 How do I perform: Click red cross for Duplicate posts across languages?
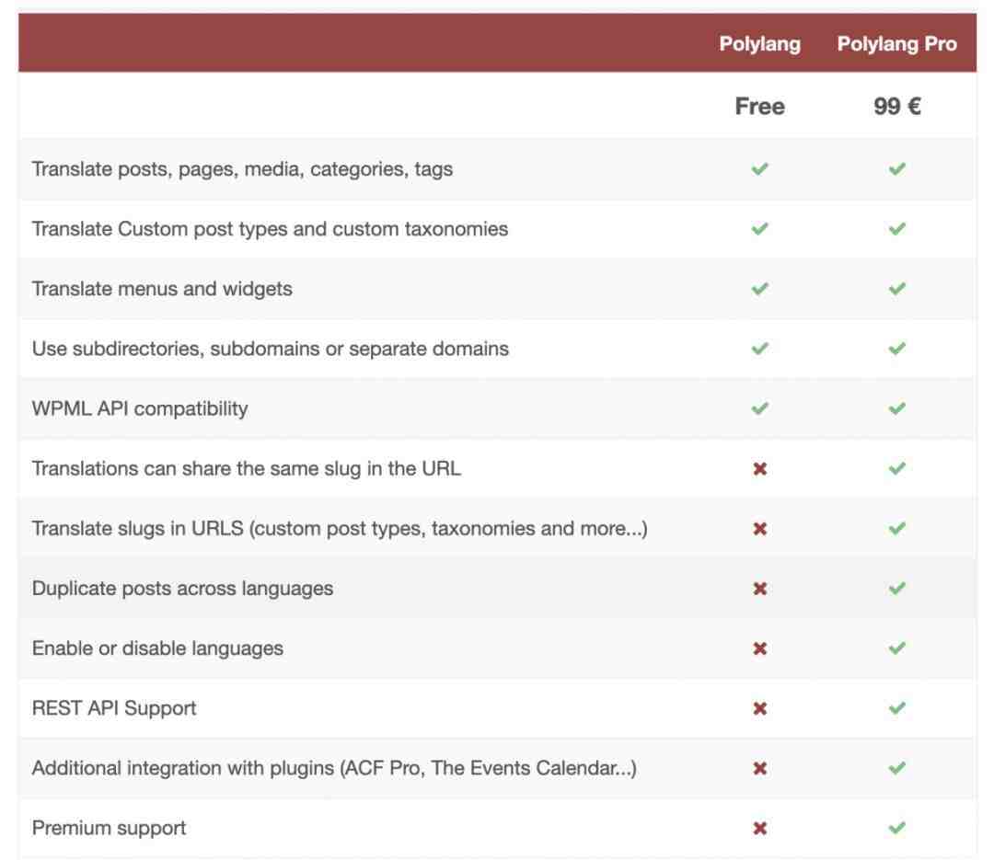point(759,589)
